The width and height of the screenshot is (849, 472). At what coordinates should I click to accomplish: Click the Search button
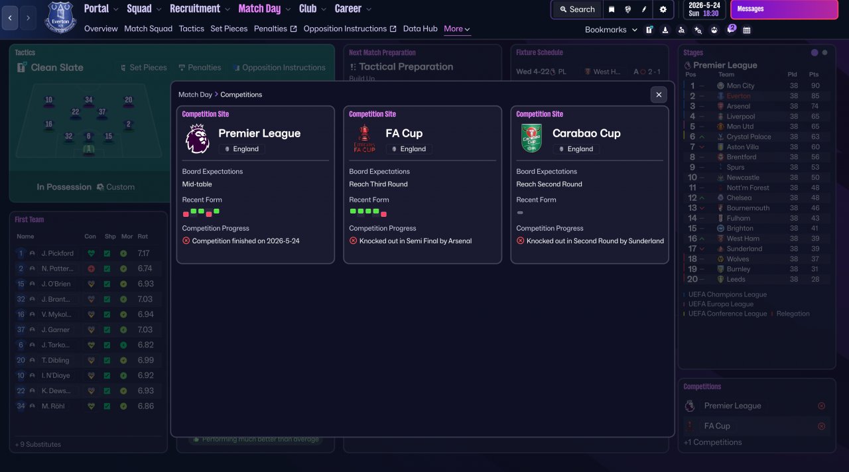point(577,9)
